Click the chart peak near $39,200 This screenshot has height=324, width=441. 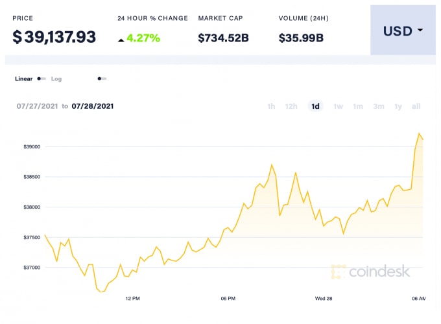(419, 133)
